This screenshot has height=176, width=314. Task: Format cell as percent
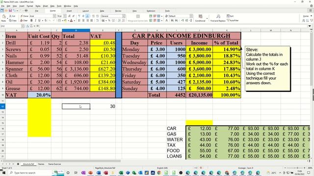[x=109, y=21]
